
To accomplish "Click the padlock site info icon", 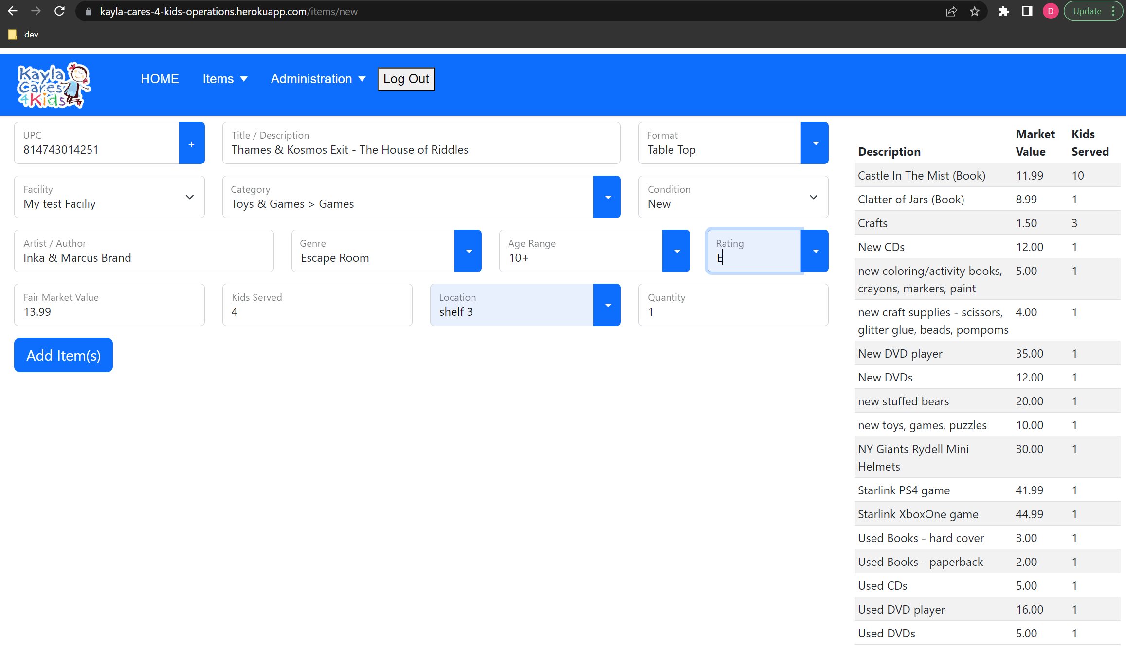I will click(89, 12).
